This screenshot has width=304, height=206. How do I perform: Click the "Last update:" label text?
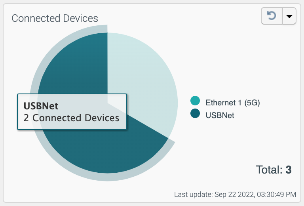pos(193,195)
